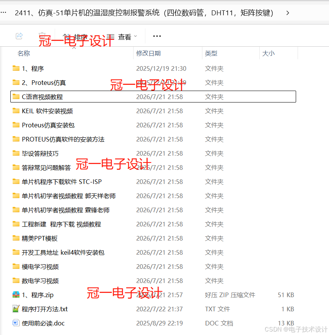Click folder icon of PROTEUS仿真软件的安装方法
The height and width of the screenshot is (335, 329).
[x=16, y=139]
